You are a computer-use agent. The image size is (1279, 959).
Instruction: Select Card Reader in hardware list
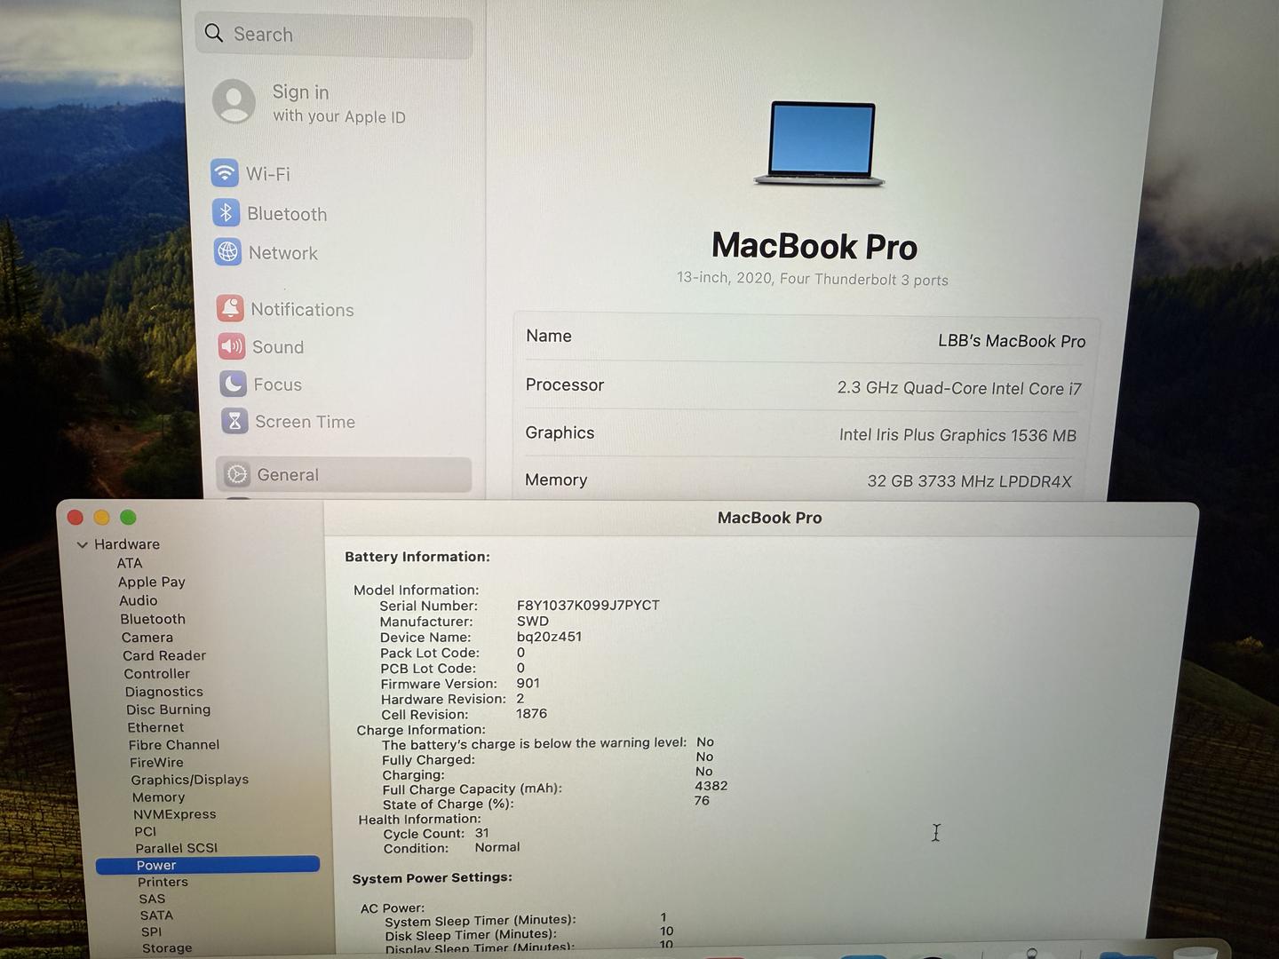coord(164,655)
